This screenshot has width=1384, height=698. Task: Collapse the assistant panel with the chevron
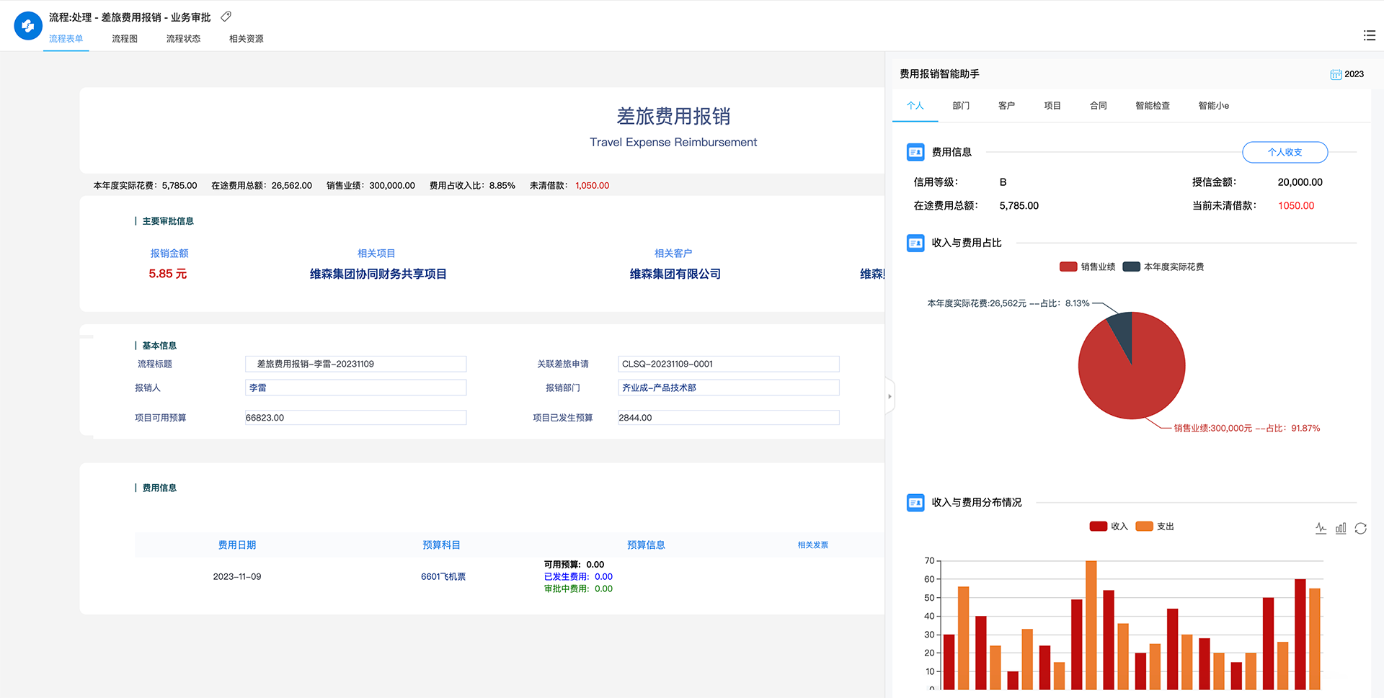pyautogui.click(x=890, y=395)
